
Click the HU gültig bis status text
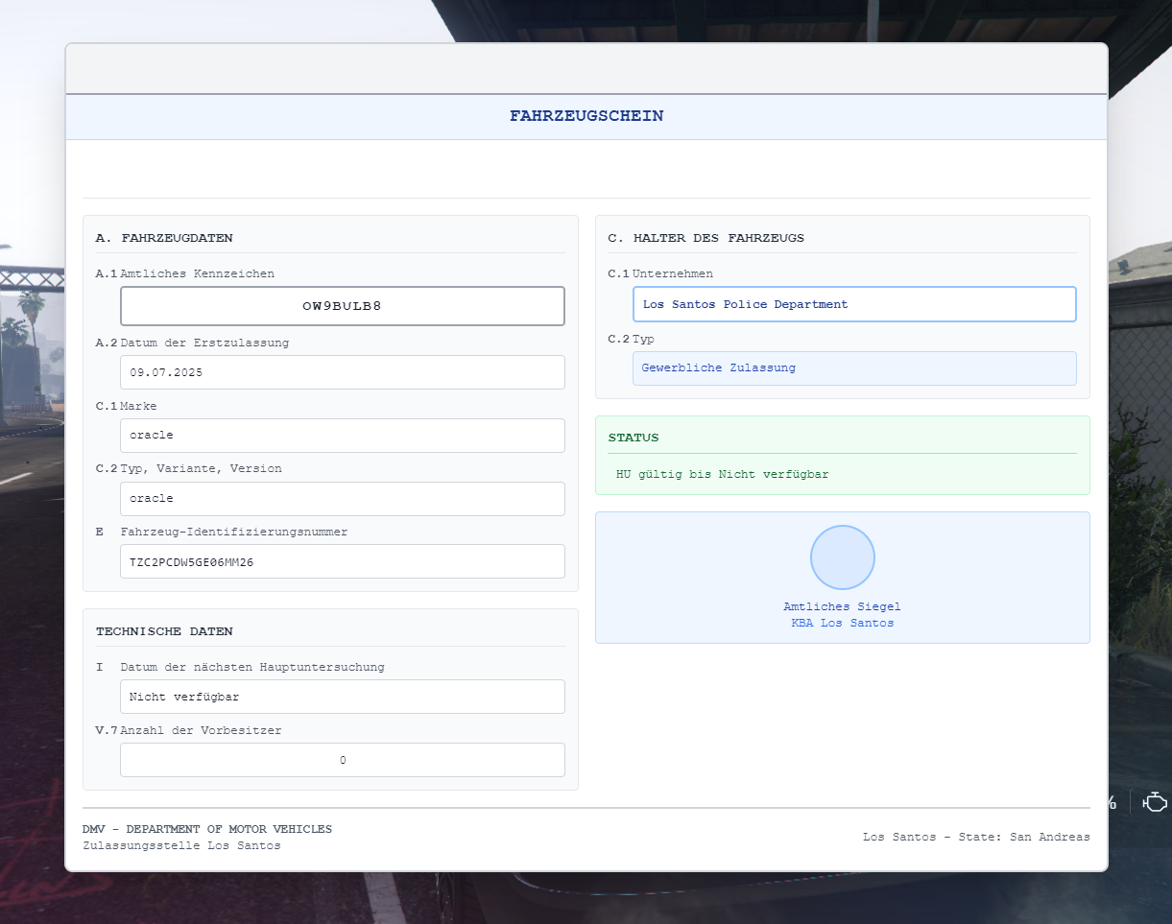[722, 474]
